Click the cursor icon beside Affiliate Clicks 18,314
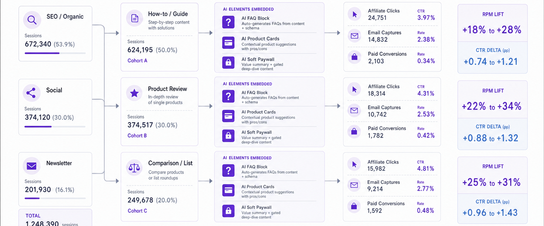544x226 pixels. (354, 90)
